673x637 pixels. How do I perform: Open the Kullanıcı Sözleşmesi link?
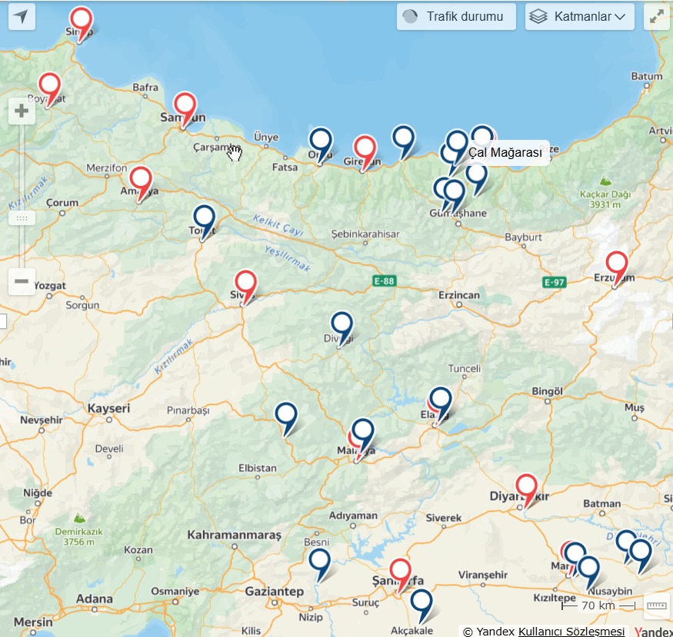click(x=571, y=632)
